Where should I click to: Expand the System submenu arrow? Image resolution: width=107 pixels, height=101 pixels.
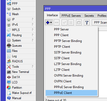pyautogui.click(x=33, y=40)
